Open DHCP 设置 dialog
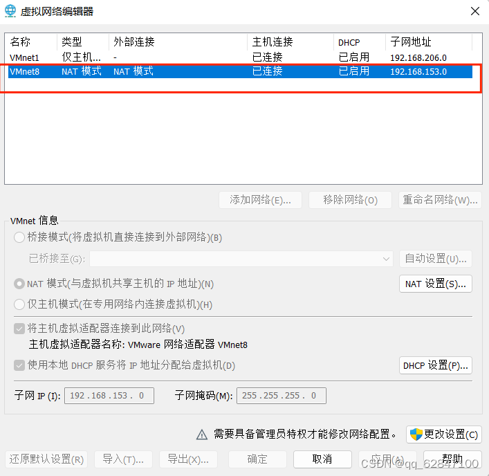Viewport: 489px width, 476px height. pyautogui.click(x=435, y=365)
